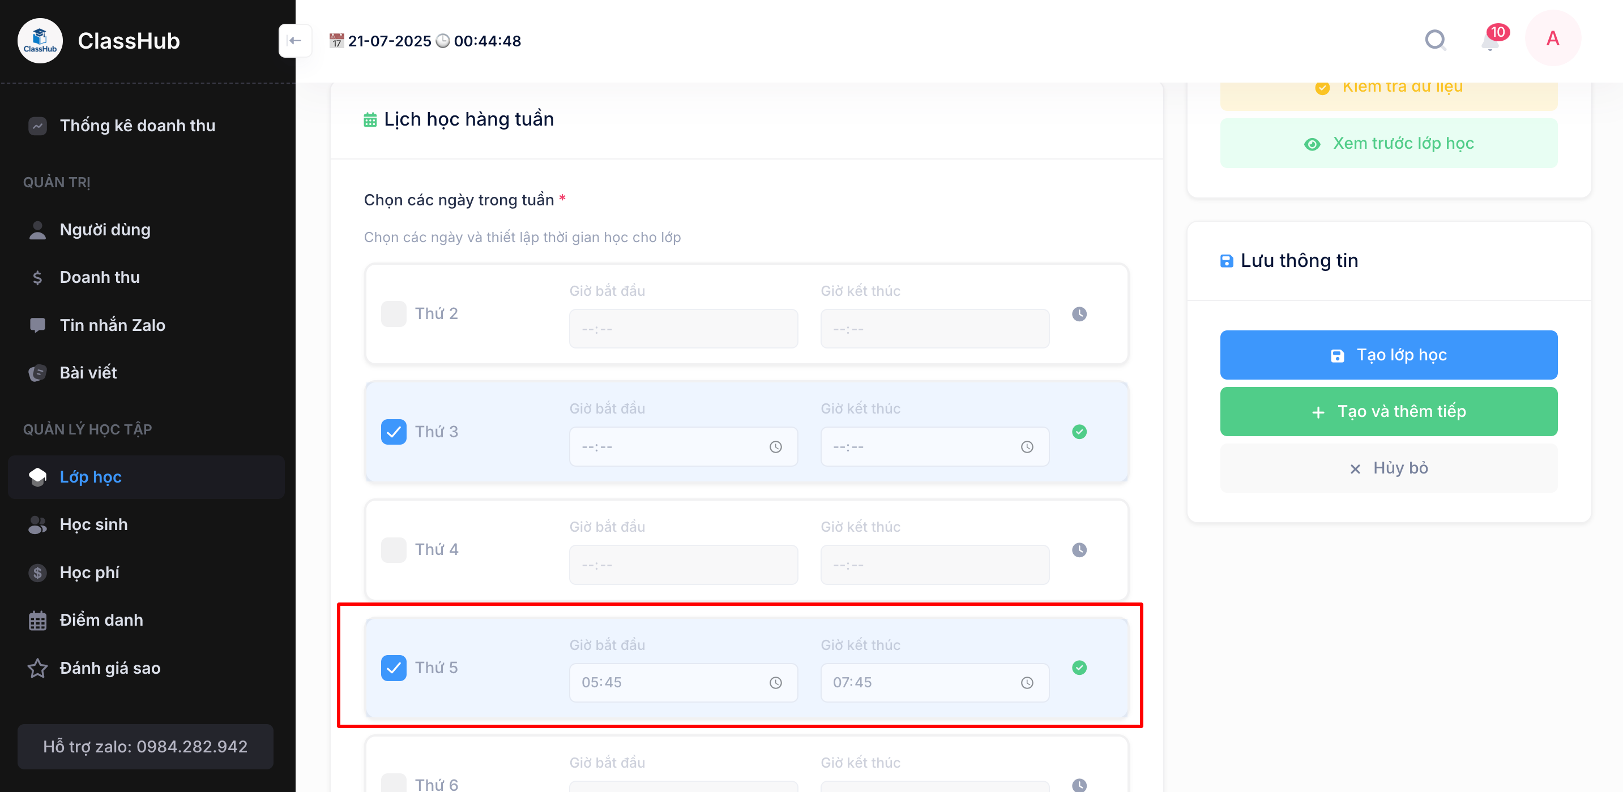This screenshot has width=1623, height=792.
Task: Check the Thứ 4 checkbox
Action: (x=393, y=550)
